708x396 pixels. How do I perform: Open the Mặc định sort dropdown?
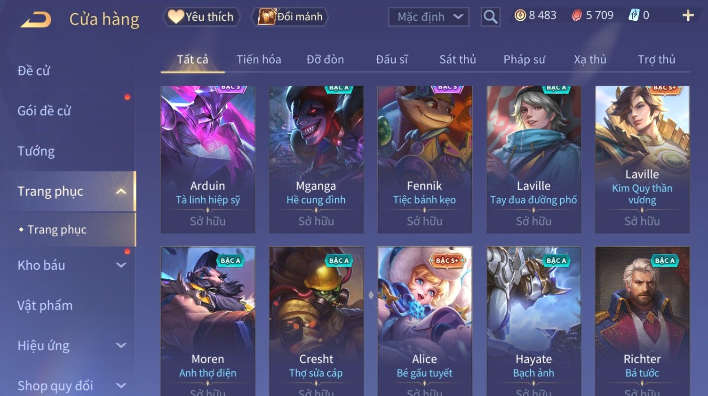point(429,17)
